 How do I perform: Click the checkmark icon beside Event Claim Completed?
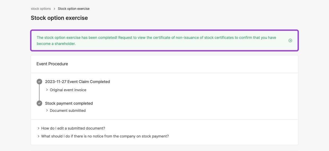[39, 81]
